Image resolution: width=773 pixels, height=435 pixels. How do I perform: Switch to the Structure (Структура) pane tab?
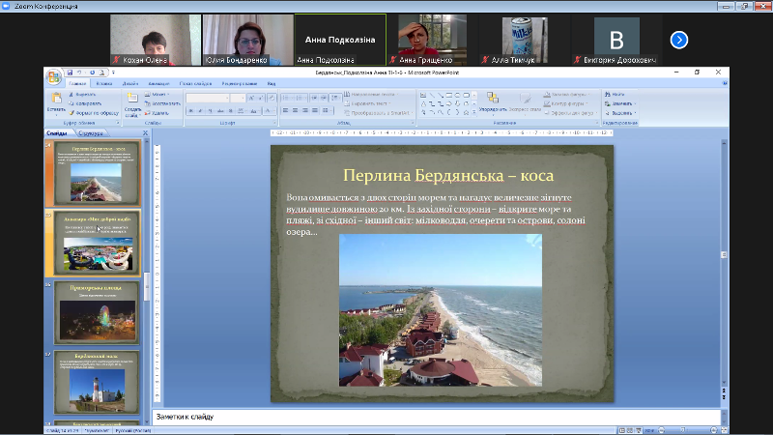[93, 133]
